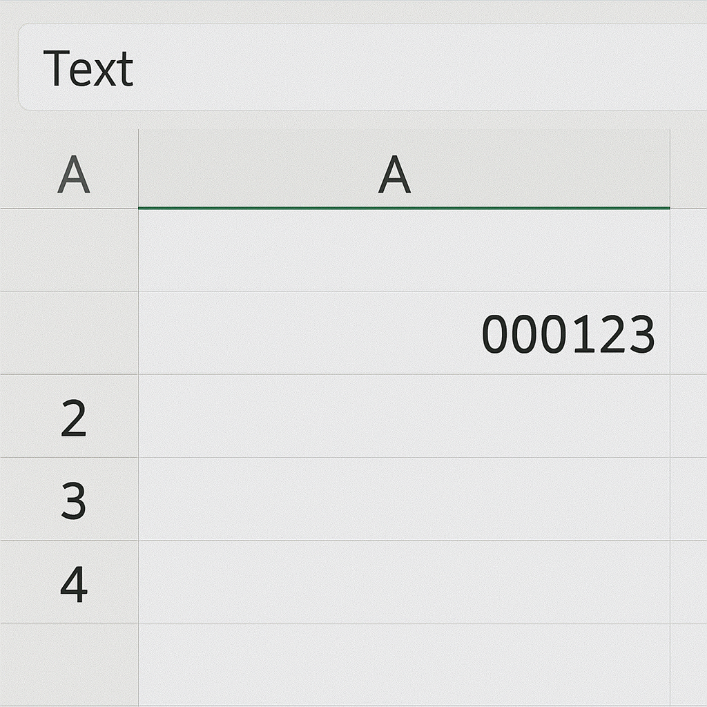Click the partial cell right of row 3
707x707 pixels.
coord(688,499)
